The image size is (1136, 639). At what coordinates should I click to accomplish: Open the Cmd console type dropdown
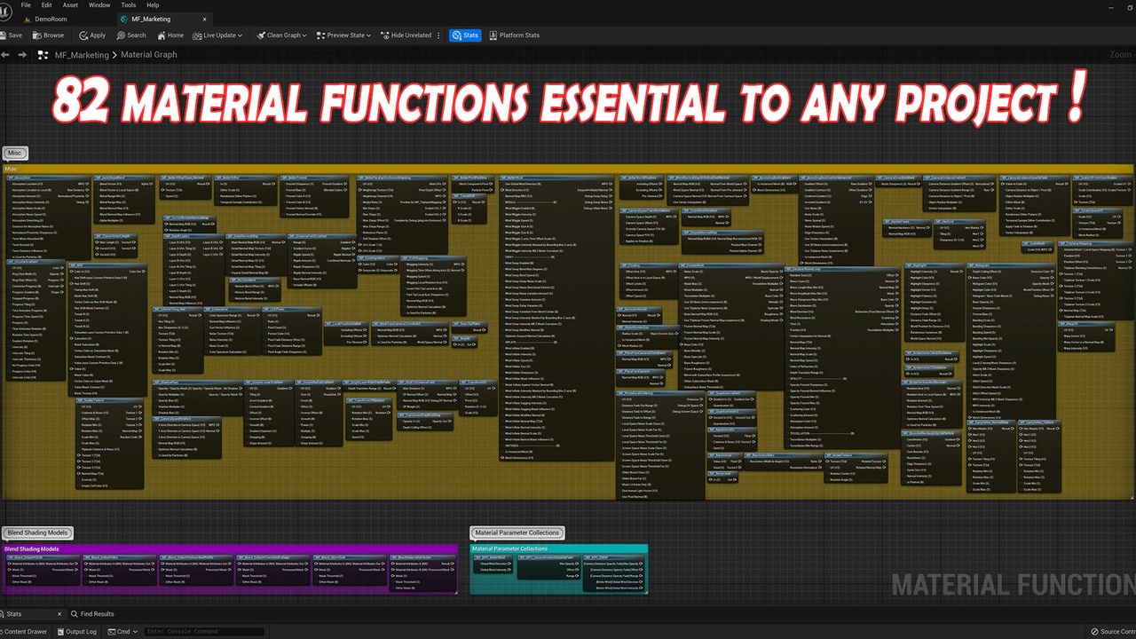coord(123,632)
